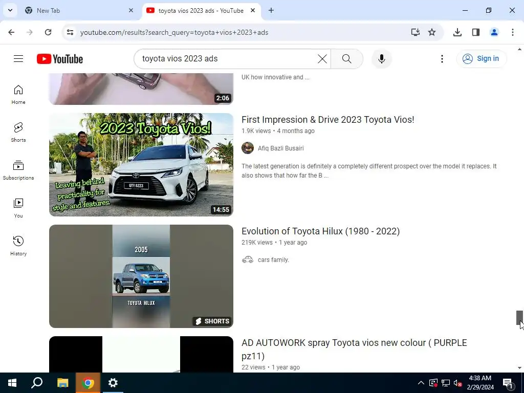
Task: View site information icon in address bar
Action: (70, 32)
